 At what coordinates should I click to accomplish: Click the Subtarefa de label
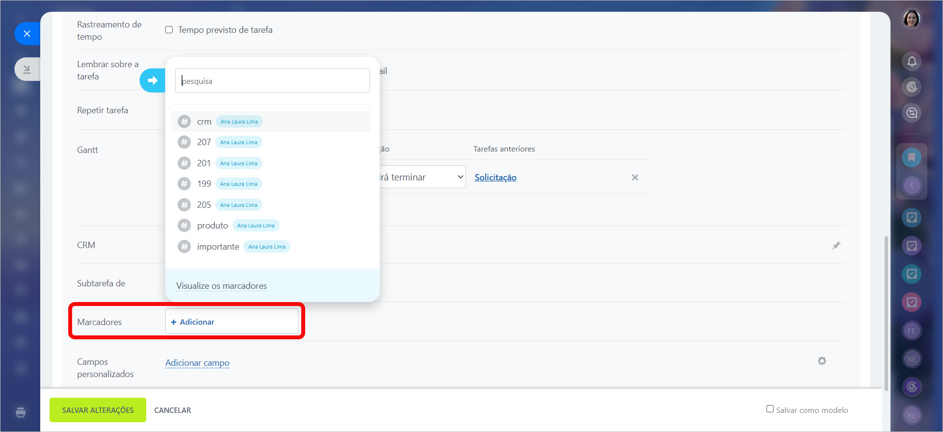point(101,283)
